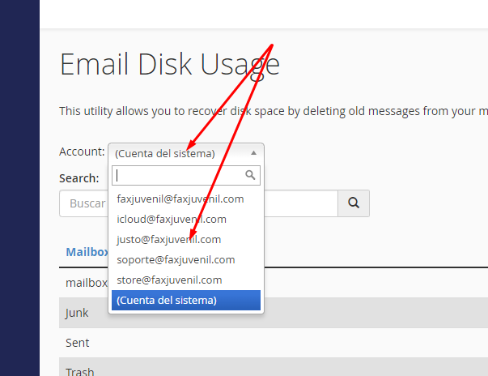Pick justo@faxjuvenil.com from the dropdown

point(169,239)
